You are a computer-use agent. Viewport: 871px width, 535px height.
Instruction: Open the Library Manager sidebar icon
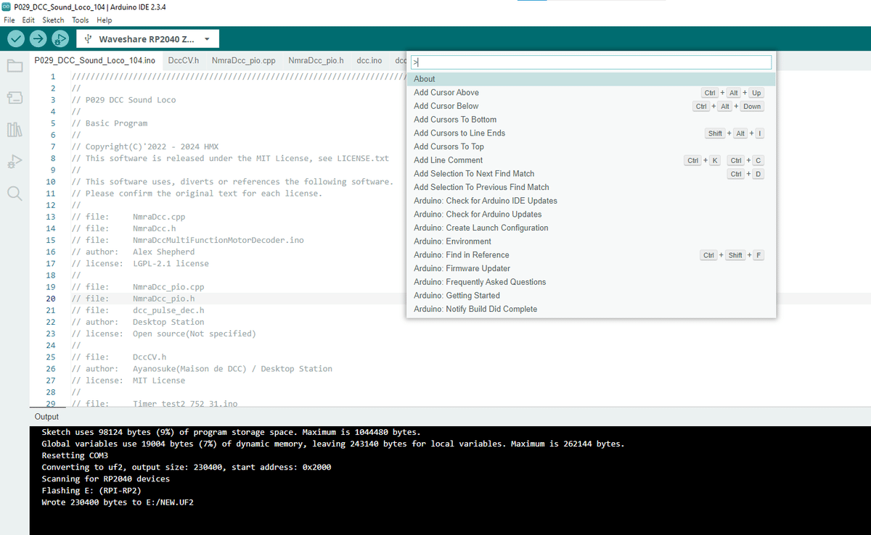coord(15,130)
